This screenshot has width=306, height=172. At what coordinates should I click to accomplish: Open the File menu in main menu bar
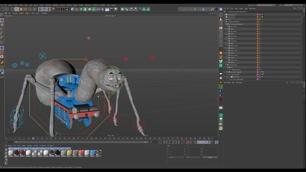point(1,5)
